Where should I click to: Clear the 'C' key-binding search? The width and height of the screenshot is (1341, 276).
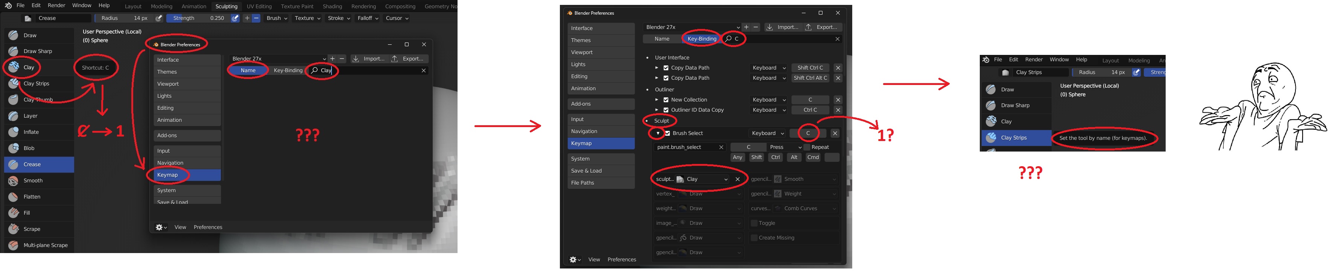pyautogui.click(x=837, y=39)
